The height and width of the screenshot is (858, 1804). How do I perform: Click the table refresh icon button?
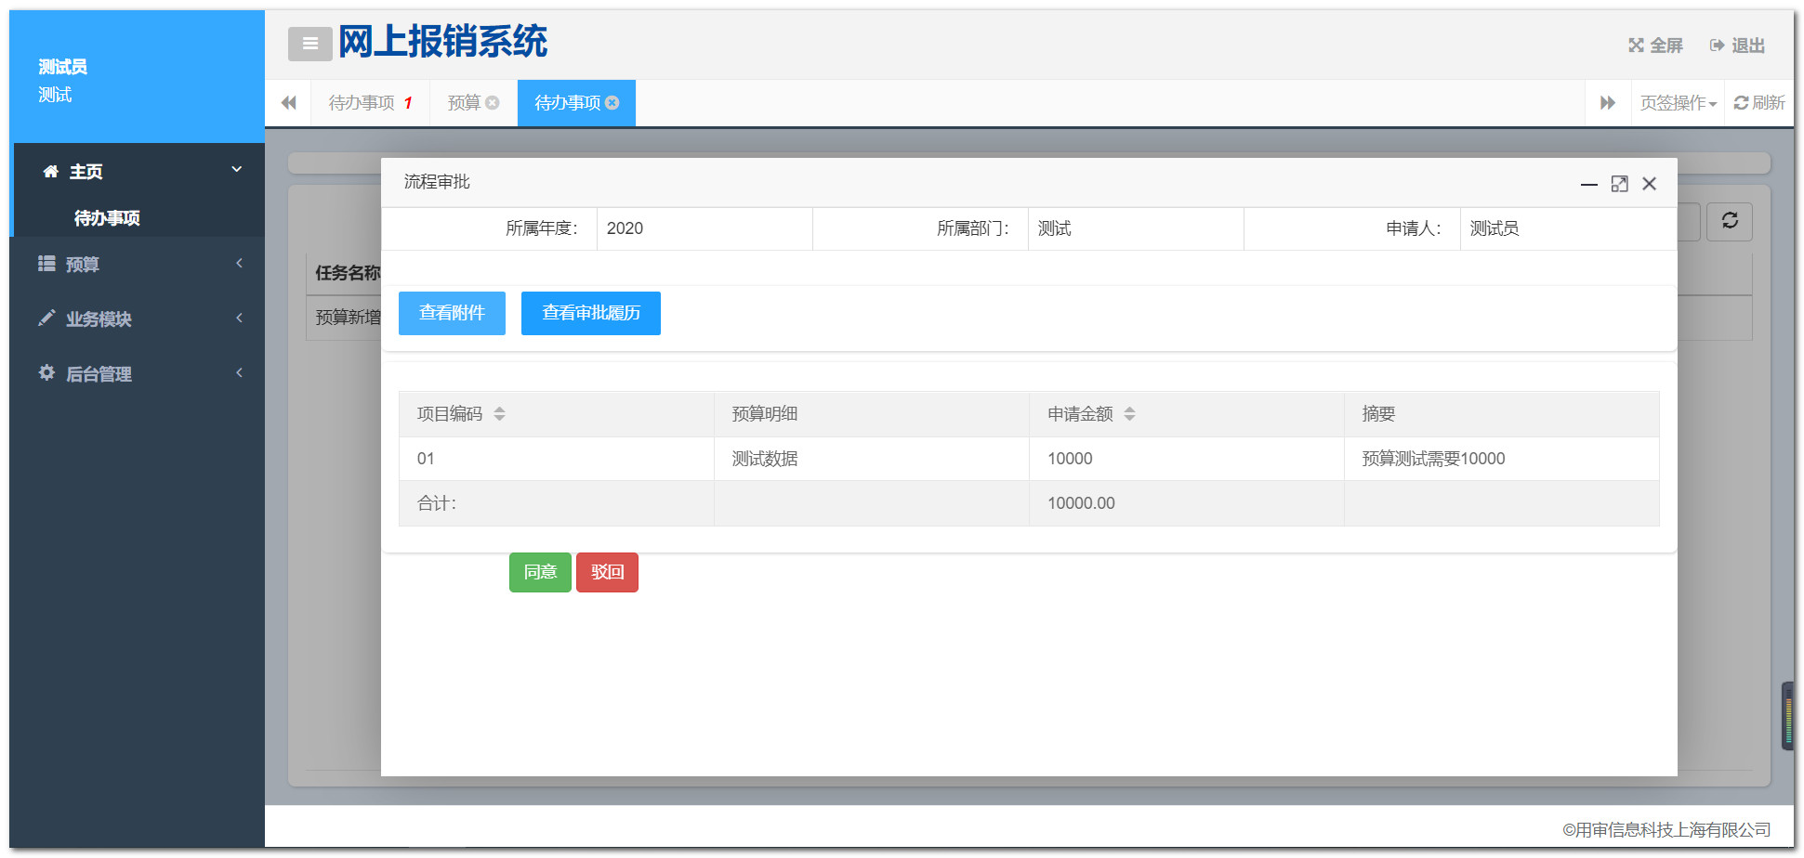tap(1729, 221)
